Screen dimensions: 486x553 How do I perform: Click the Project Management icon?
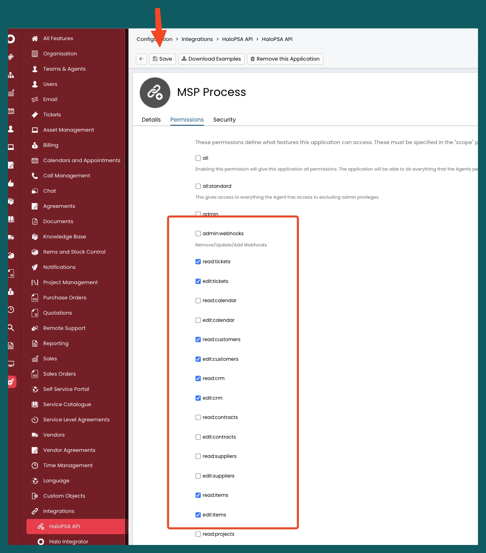pos(35,283)
